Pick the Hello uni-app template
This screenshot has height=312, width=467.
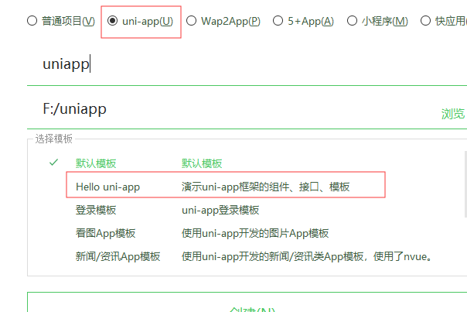click(x=107, y=187)
